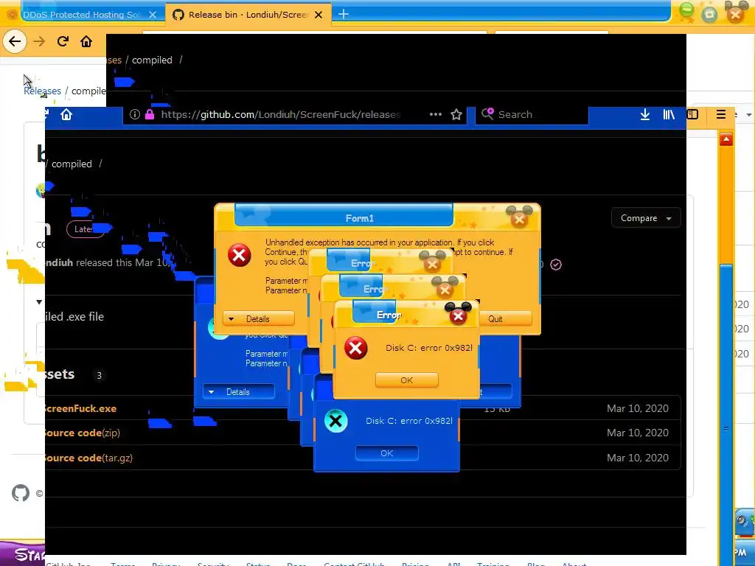Bookmark this page with the star icon
The width and height of the screenshot is (755, 566).
pos(456,114)
